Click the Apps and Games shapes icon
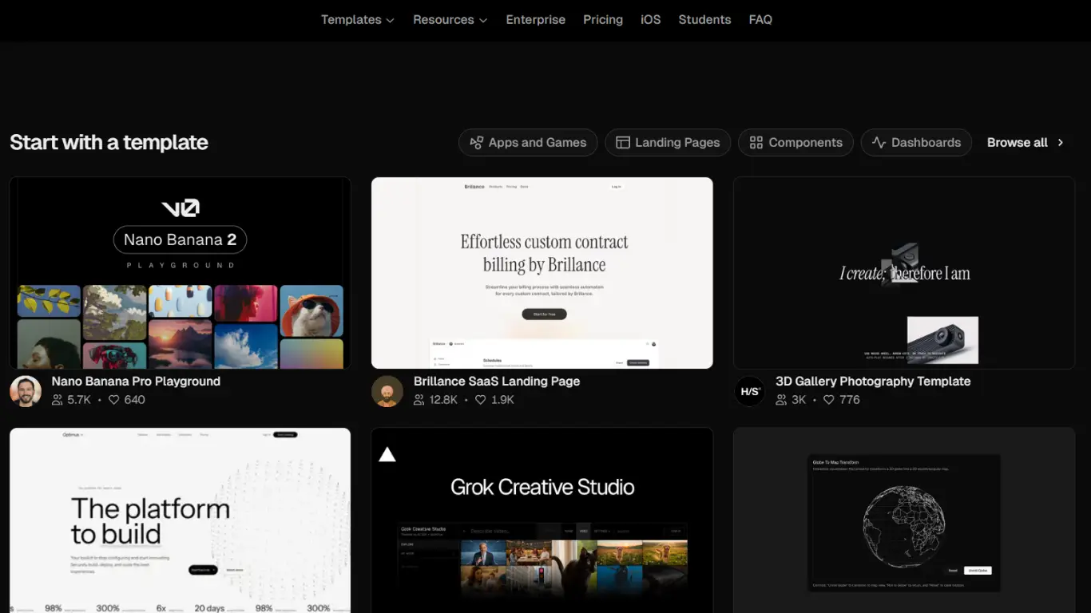 [x=477, y=143]
